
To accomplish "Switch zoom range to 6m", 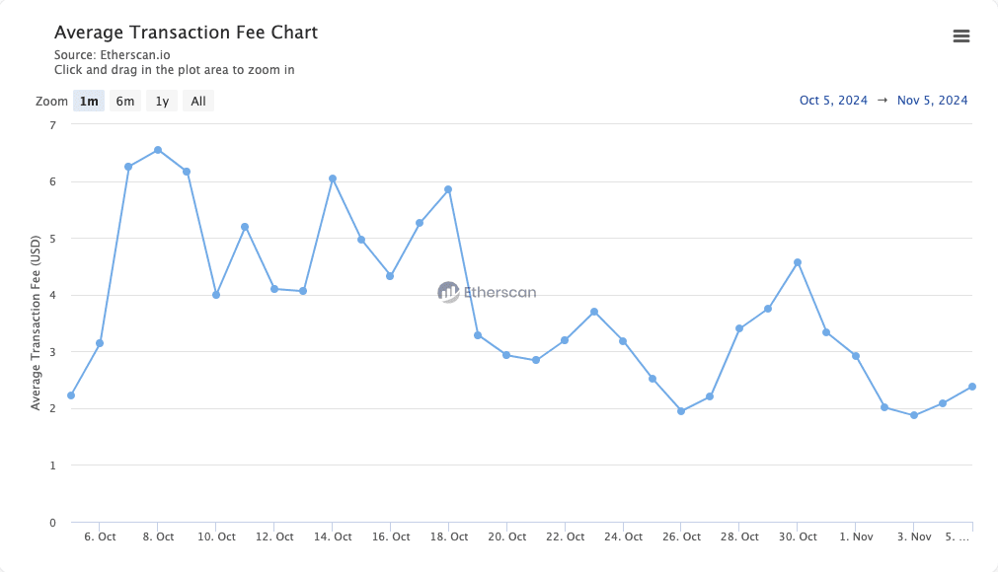I will click(124, 101).
